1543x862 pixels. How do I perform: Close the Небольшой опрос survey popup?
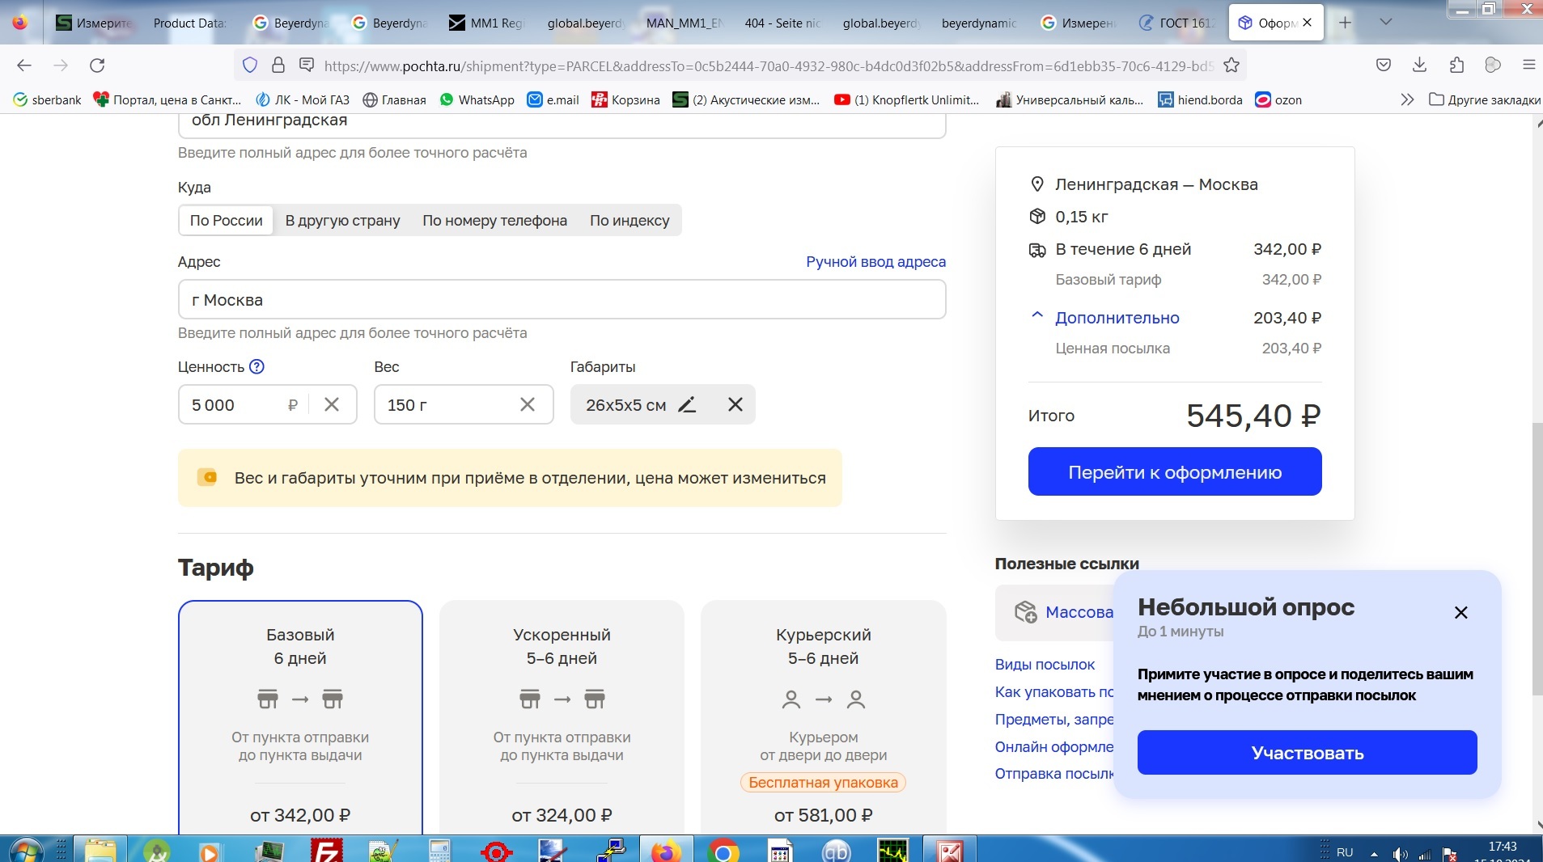pos(1460,612)
